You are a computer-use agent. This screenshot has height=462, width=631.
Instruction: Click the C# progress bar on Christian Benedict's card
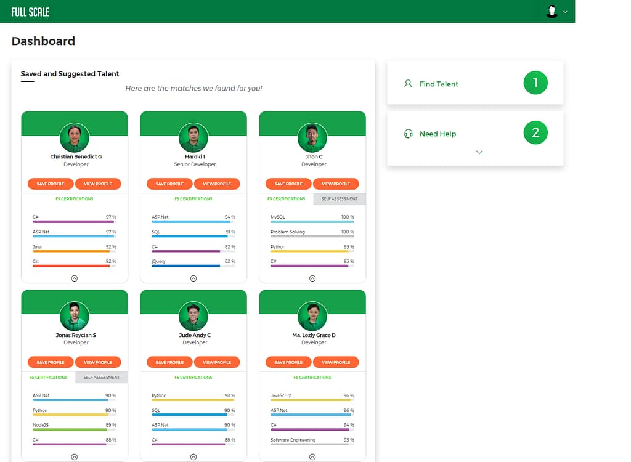(x=73, y=222)
